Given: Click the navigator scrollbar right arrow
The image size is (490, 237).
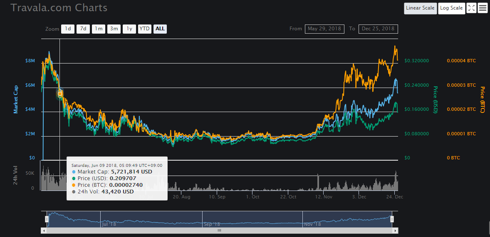Looking at the screenshot, I should [396, 230].
